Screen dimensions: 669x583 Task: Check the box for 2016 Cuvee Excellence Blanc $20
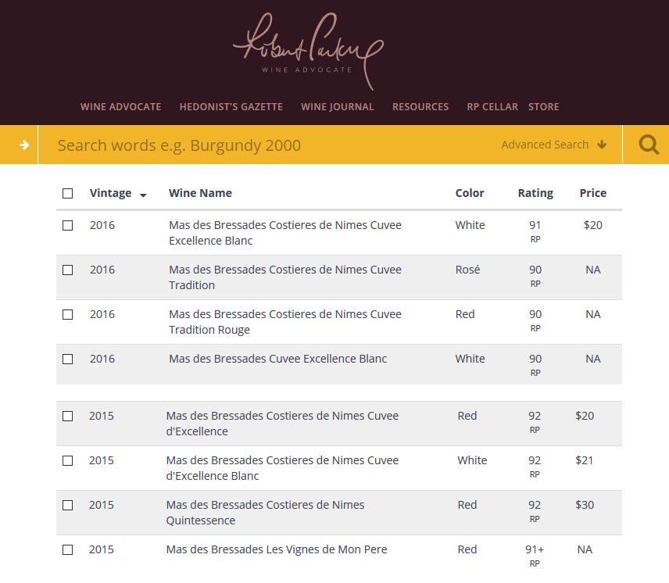[68, 225]
